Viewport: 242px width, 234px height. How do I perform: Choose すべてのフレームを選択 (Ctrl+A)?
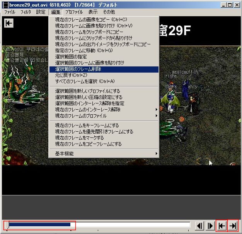point(104,81)
